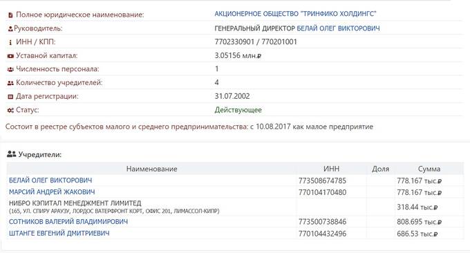The image size is (470, 253).
Task: Click the founders count icon beside Количество учредителей
Action: pyautogui.click(x=10, y=83)
